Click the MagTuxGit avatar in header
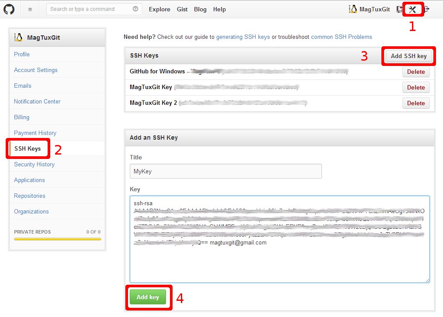 pos(353,9)
